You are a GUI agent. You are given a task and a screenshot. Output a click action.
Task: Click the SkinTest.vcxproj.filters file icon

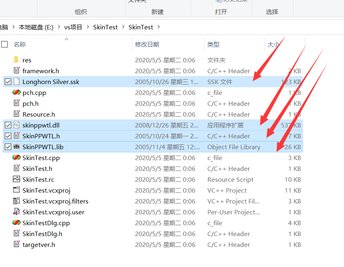[16, 201]
